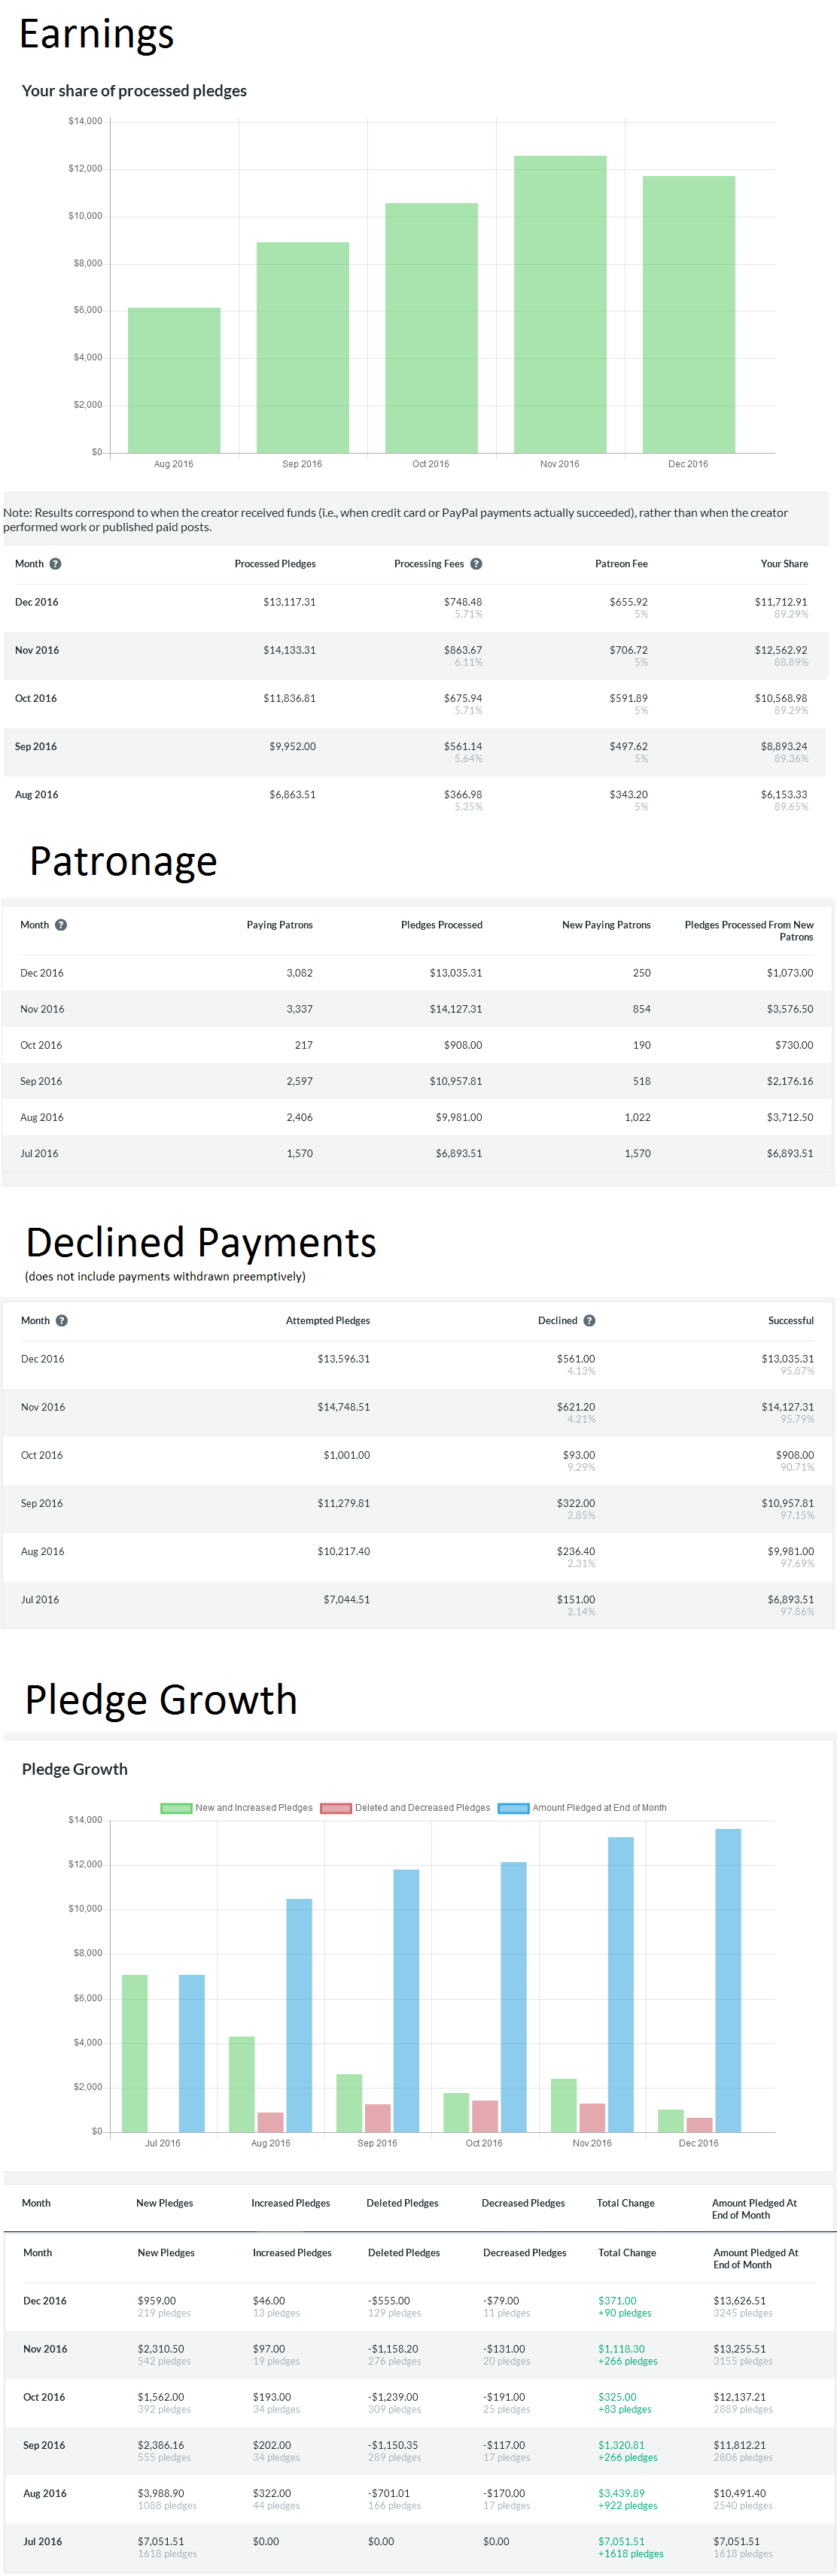Viewport: 837px width, 2576px height.
Task: Click the Paying Patrons column header
Action: pyautogui.click(x=280, y=925)
